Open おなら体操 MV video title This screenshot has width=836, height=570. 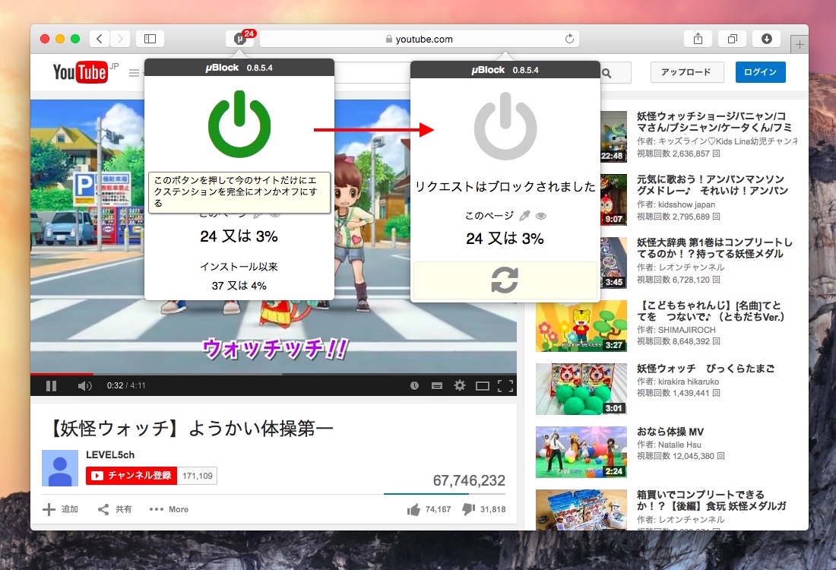(x=670, y=432)
